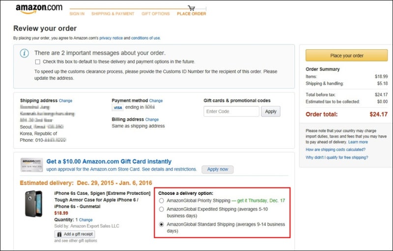Click the Enter Code input field
Image resolution: width=393 pixels, height=251 pixels.
(x=231, y=111)
